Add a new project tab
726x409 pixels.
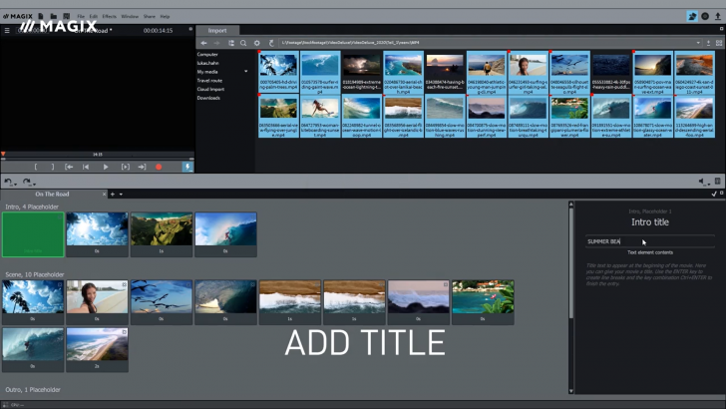click(x=113, y=195)
